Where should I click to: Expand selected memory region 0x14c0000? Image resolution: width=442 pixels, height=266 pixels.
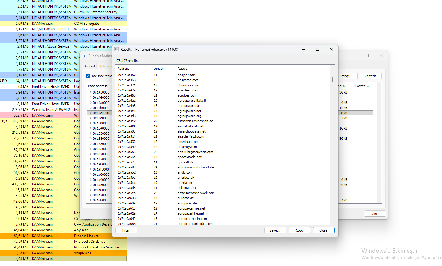pos(90,113)
